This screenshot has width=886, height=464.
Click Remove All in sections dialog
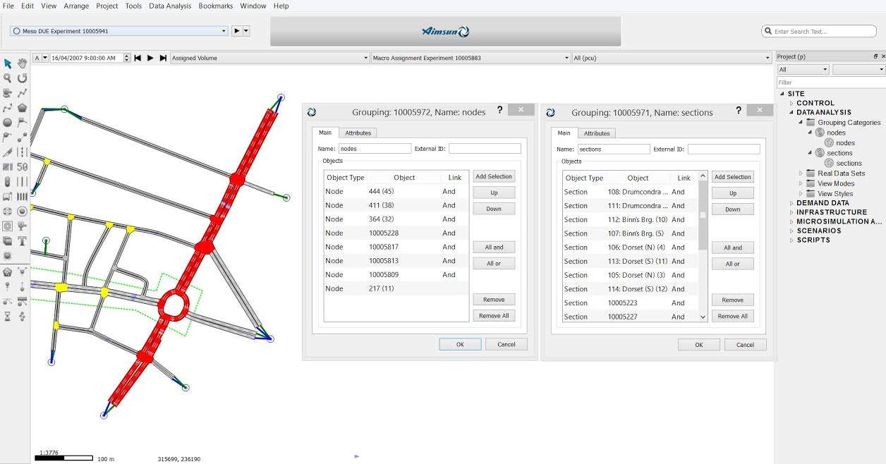click(732, 316)
